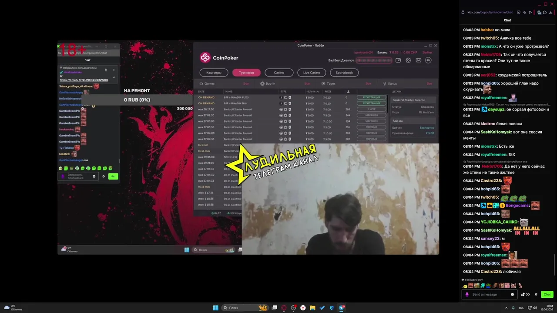Click username Bongocams in chat
This screenshot has height=313, width=557.
(x=518, y=205)
